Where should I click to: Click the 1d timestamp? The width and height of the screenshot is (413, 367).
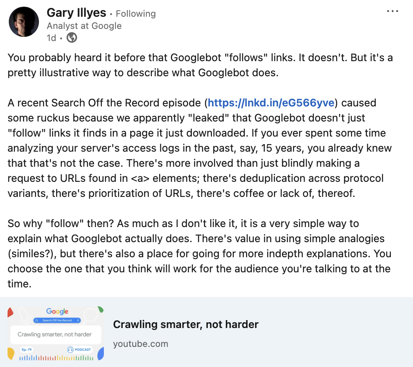52,38
